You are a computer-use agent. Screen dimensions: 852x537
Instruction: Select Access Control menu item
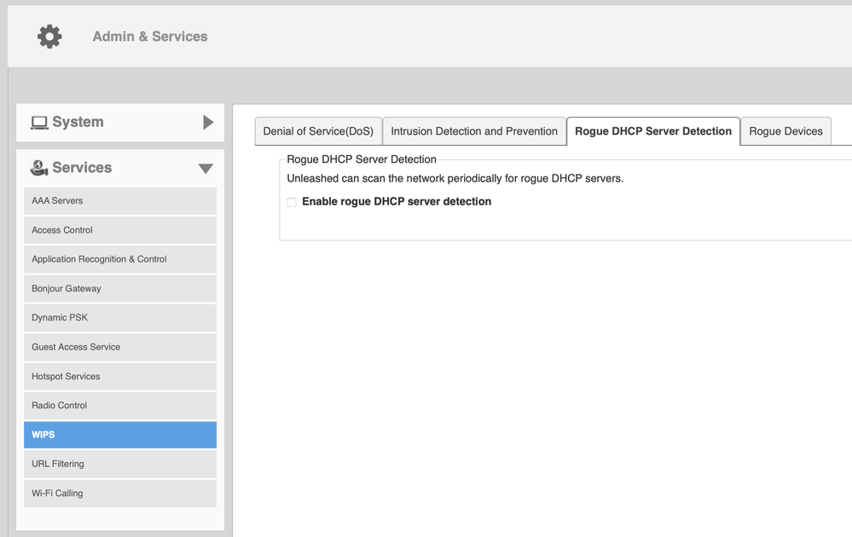coord(120,230)
